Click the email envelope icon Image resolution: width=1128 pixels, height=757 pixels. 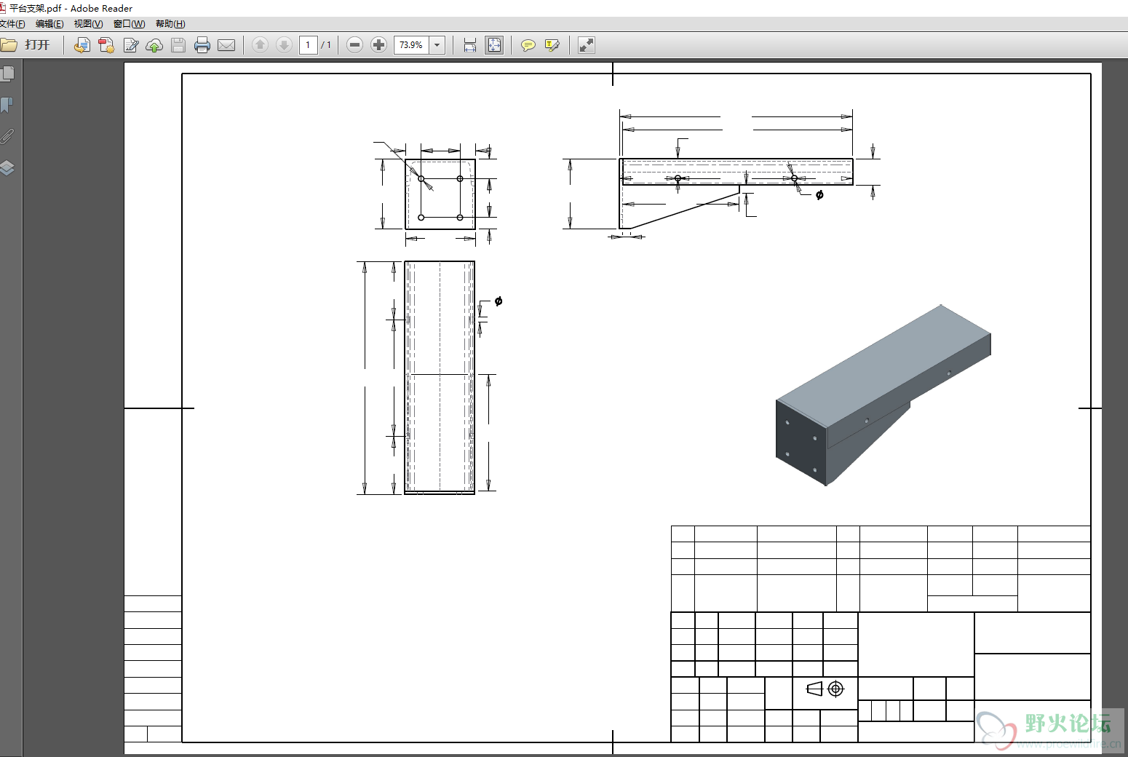tap(226, 45)
